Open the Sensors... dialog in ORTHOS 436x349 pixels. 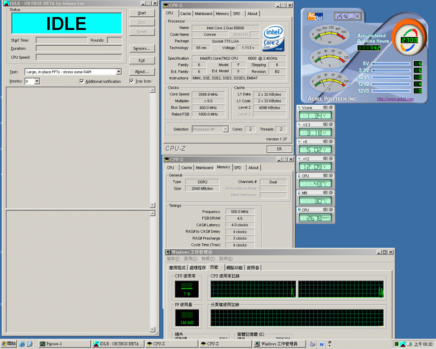142,48
